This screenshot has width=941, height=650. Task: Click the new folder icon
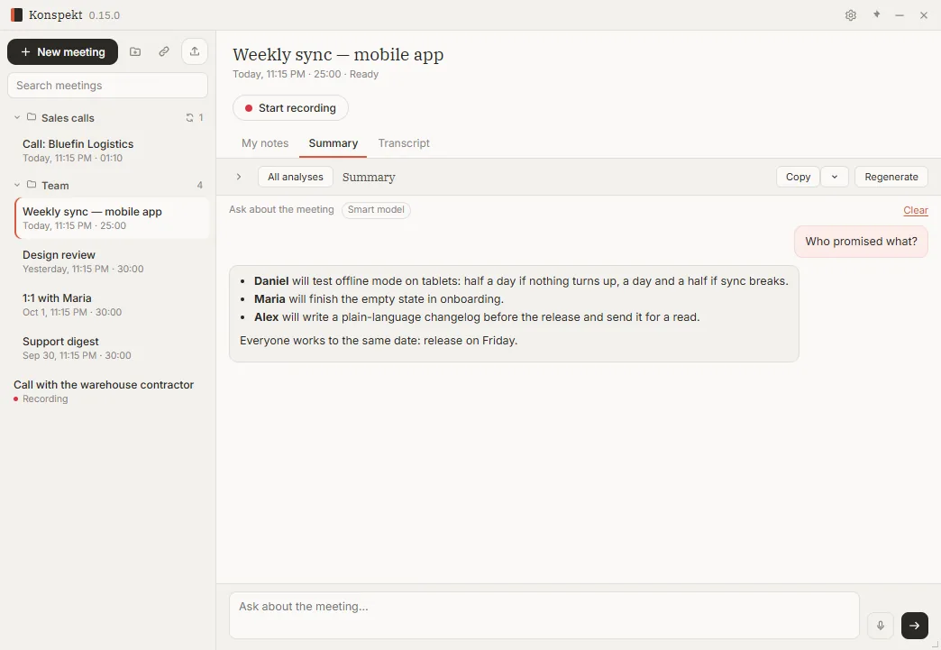click(135, 51)
